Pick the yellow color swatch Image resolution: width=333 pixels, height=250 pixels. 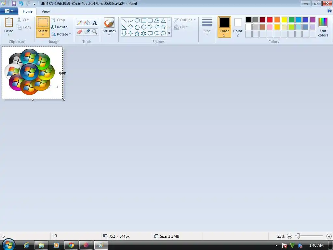[x=284, y=20]
